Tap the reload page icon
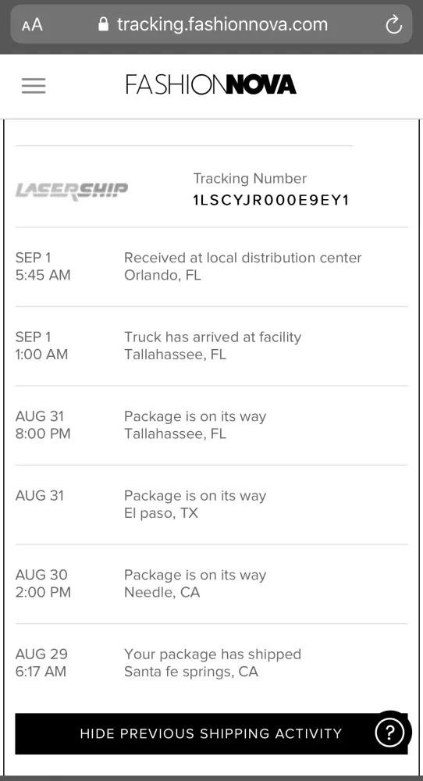423x781 pixels. 393,24
